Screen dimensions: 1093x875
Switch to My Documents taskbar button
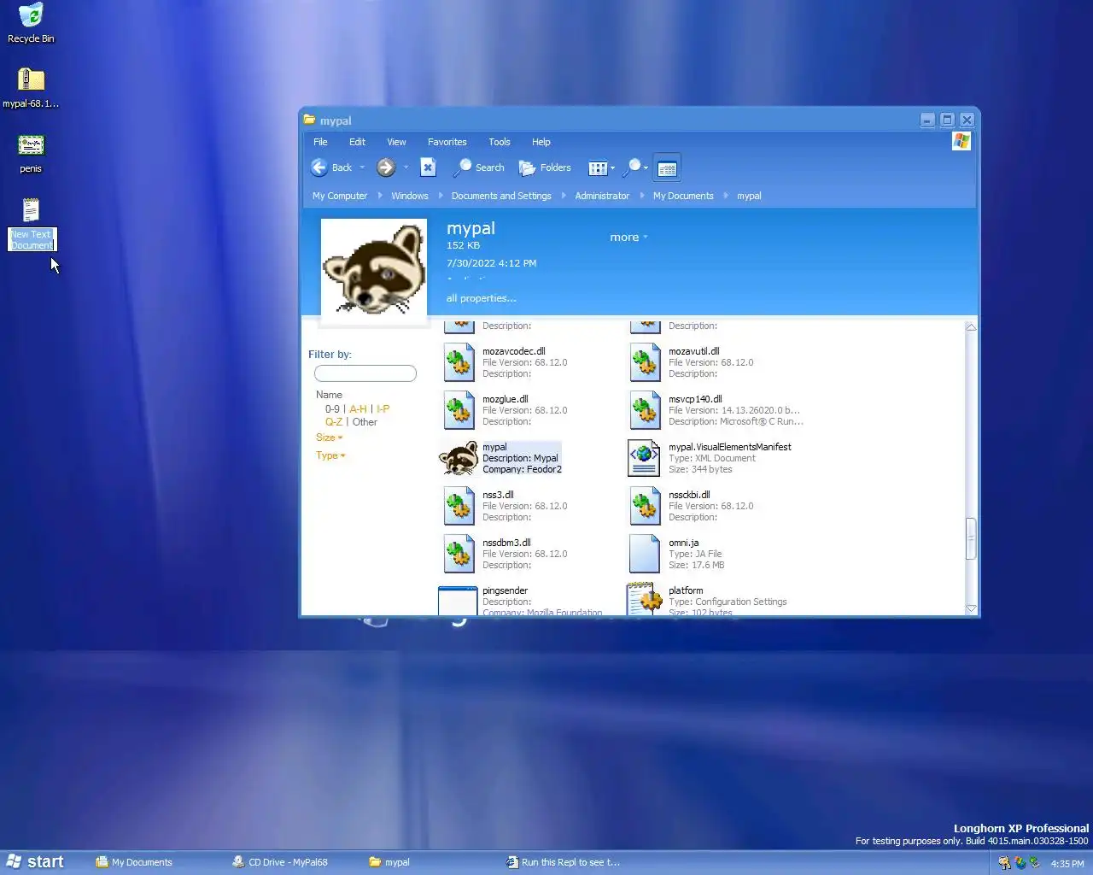(134, 862)
